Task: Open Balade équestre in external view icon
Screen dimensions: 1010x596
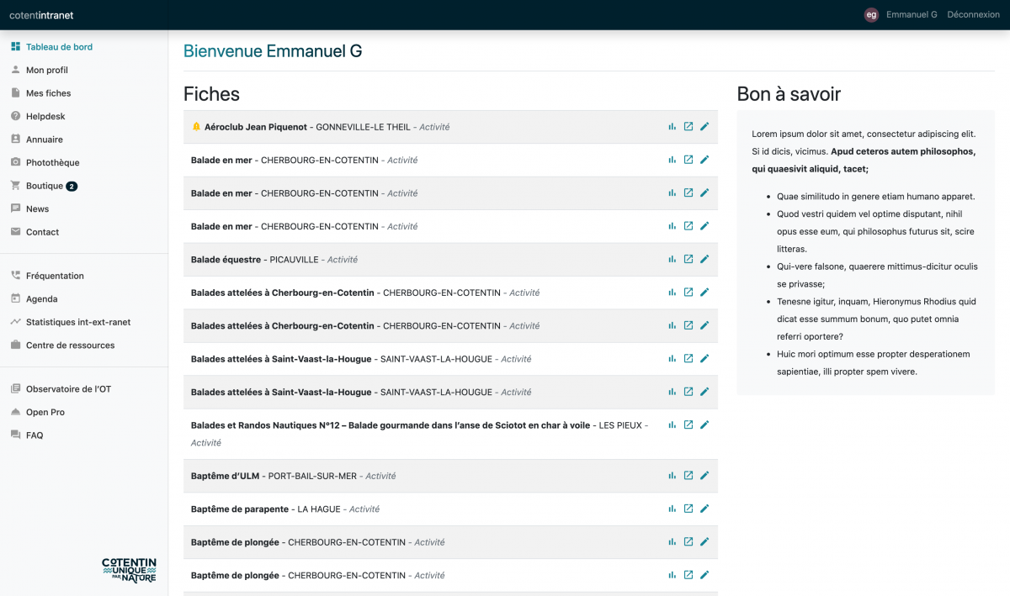Action: (x=688, y=259)
